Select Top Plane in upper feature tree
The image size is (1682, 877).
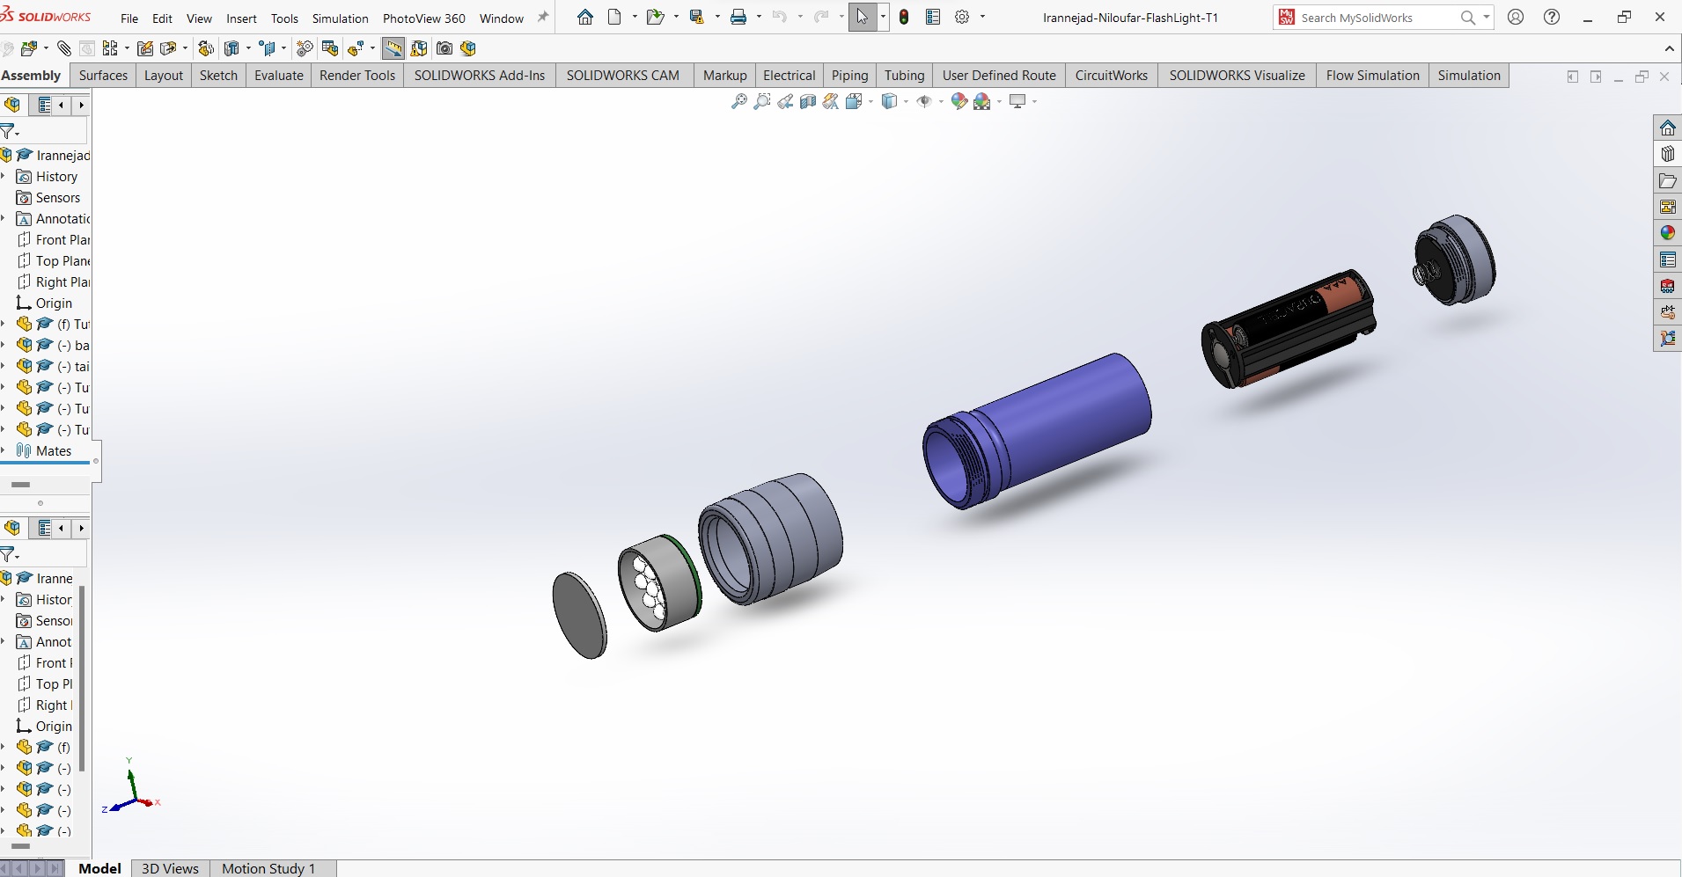click(x=62, y=261)
